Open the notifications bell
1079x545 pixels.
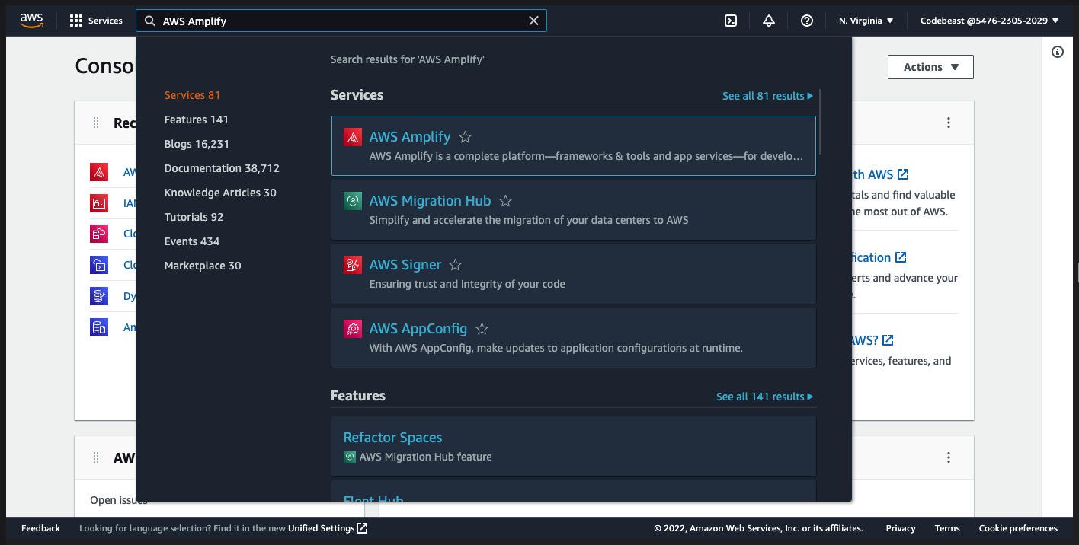[769, 21]
